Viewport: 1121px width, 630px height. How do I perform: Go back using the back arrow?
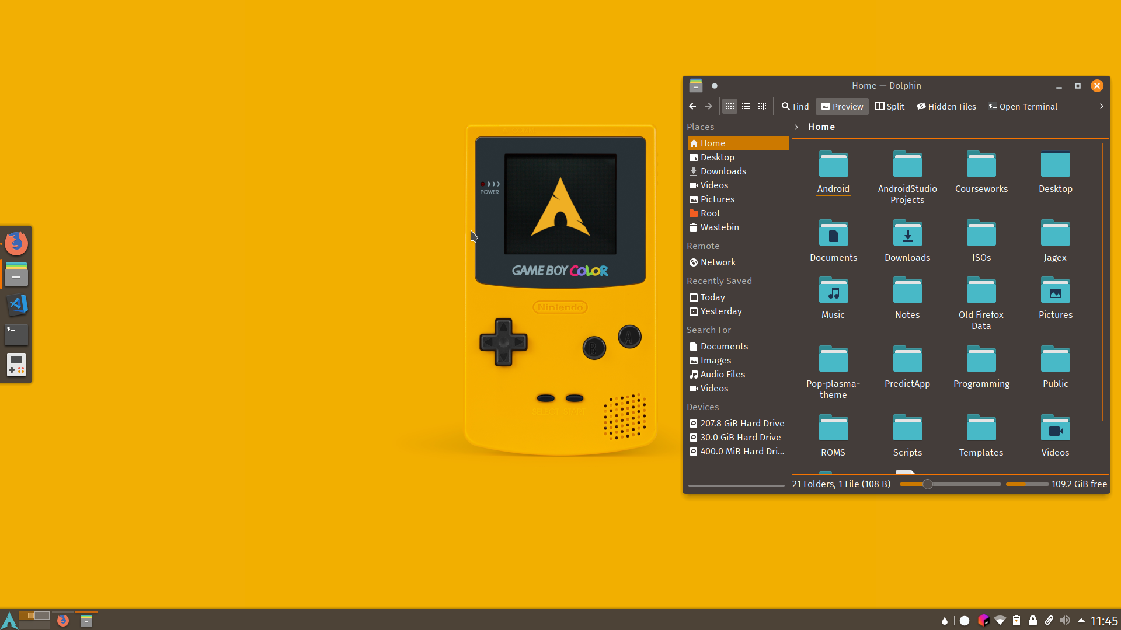[x=692, y=106]
